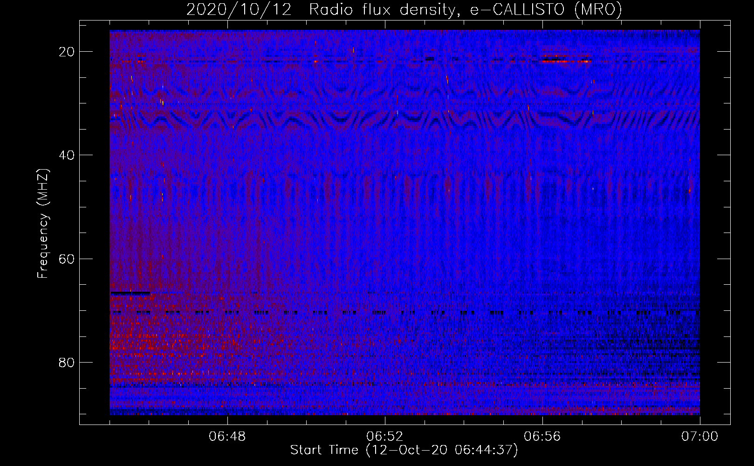The height and width of the screenshot is (466, 754).
Task: Click the 'Start Time (12-Oct-20 06:44:37)' axis label
Action: tap(404, 450)
